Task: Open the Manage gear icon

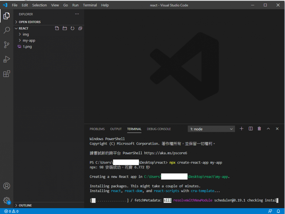Action: [7, 201]
